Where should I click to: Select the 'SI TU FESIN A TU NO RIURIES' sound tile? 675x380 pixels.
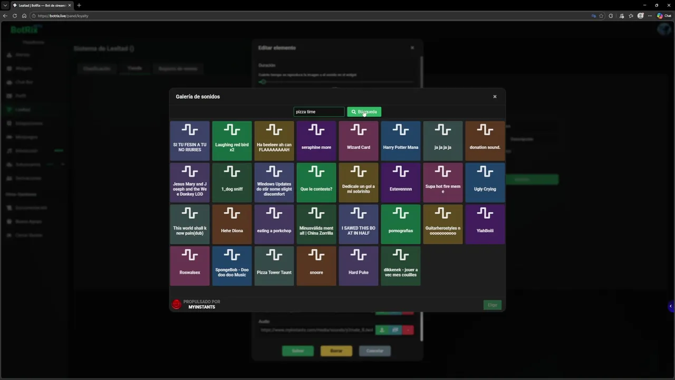point(190,140)
